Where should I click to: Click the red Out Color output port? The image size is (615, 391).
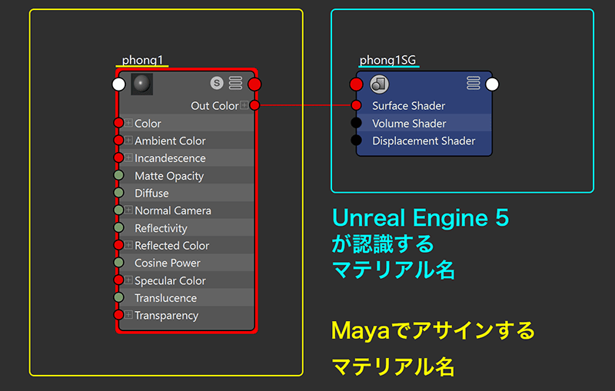[x=254, y=105]
